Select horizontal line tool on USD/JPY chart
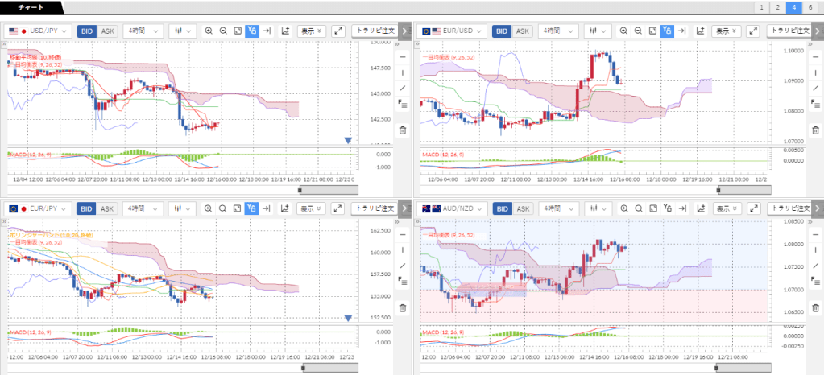Image resolution: width=824 pixels, height=375 pixels. (402, 57)
